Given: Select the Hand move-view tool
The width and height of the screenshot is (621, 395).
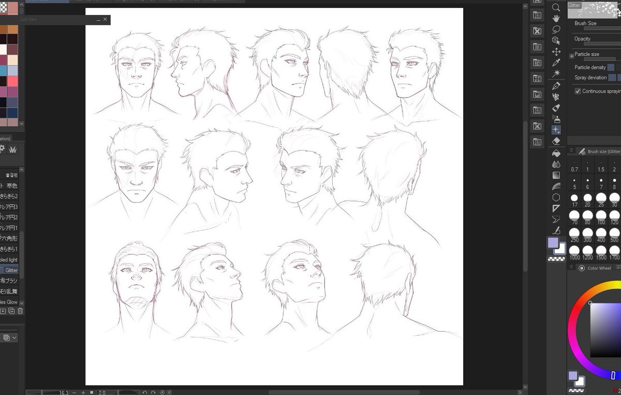Looking at the screenshot, I should pos(556,18).
